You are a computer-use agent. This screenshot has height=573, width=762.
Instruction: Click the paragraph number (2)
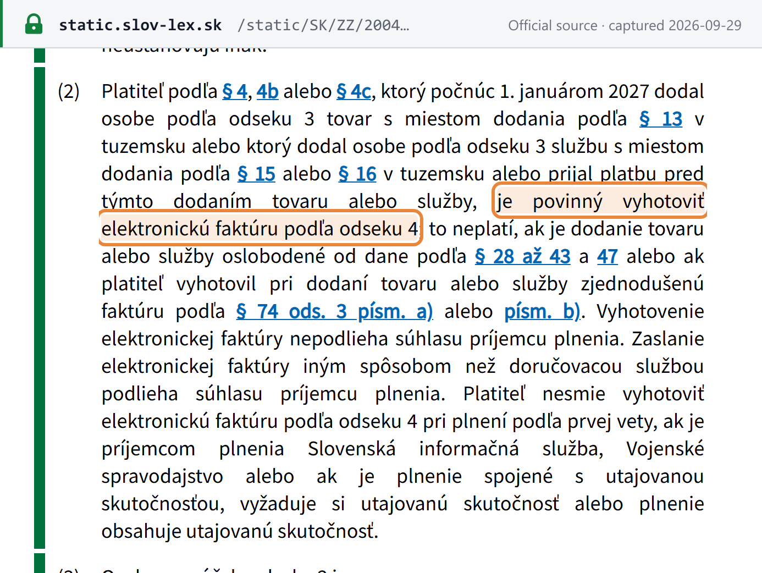pyautogui.click(x=69, y=91)
